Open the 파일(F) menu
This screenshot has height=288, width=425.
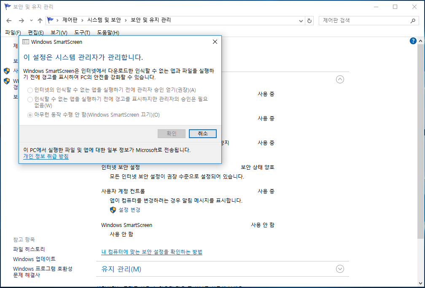click(x=13, y=33)
